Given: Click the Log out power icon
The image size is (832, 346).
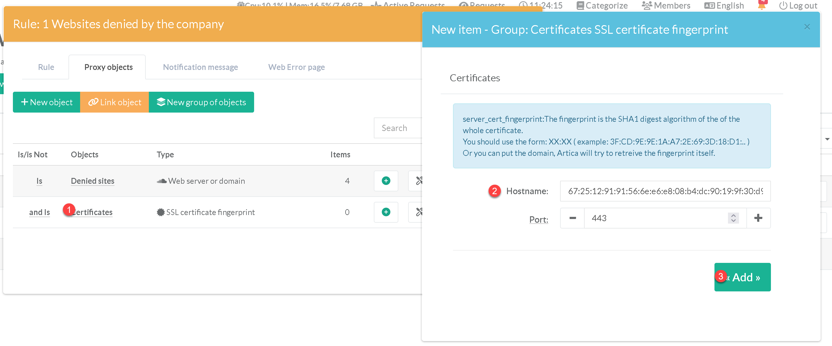Looking at the screenshot, I should tap(783, 6).
